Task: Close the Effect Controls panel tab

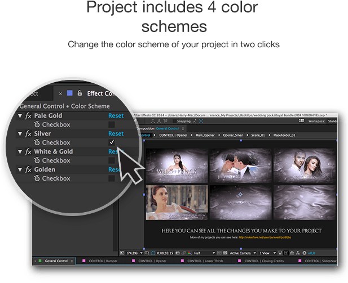Action: pos(60,93)
